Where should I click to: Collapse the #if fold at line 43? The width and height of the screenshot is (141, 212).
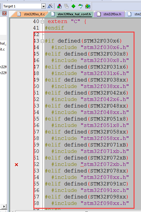(43, 41)
